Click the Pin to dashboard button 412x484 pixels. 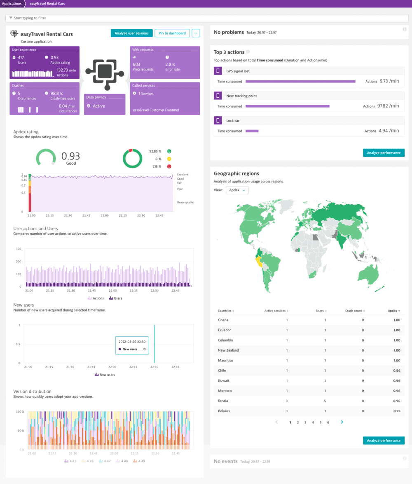tap(172, 33)
